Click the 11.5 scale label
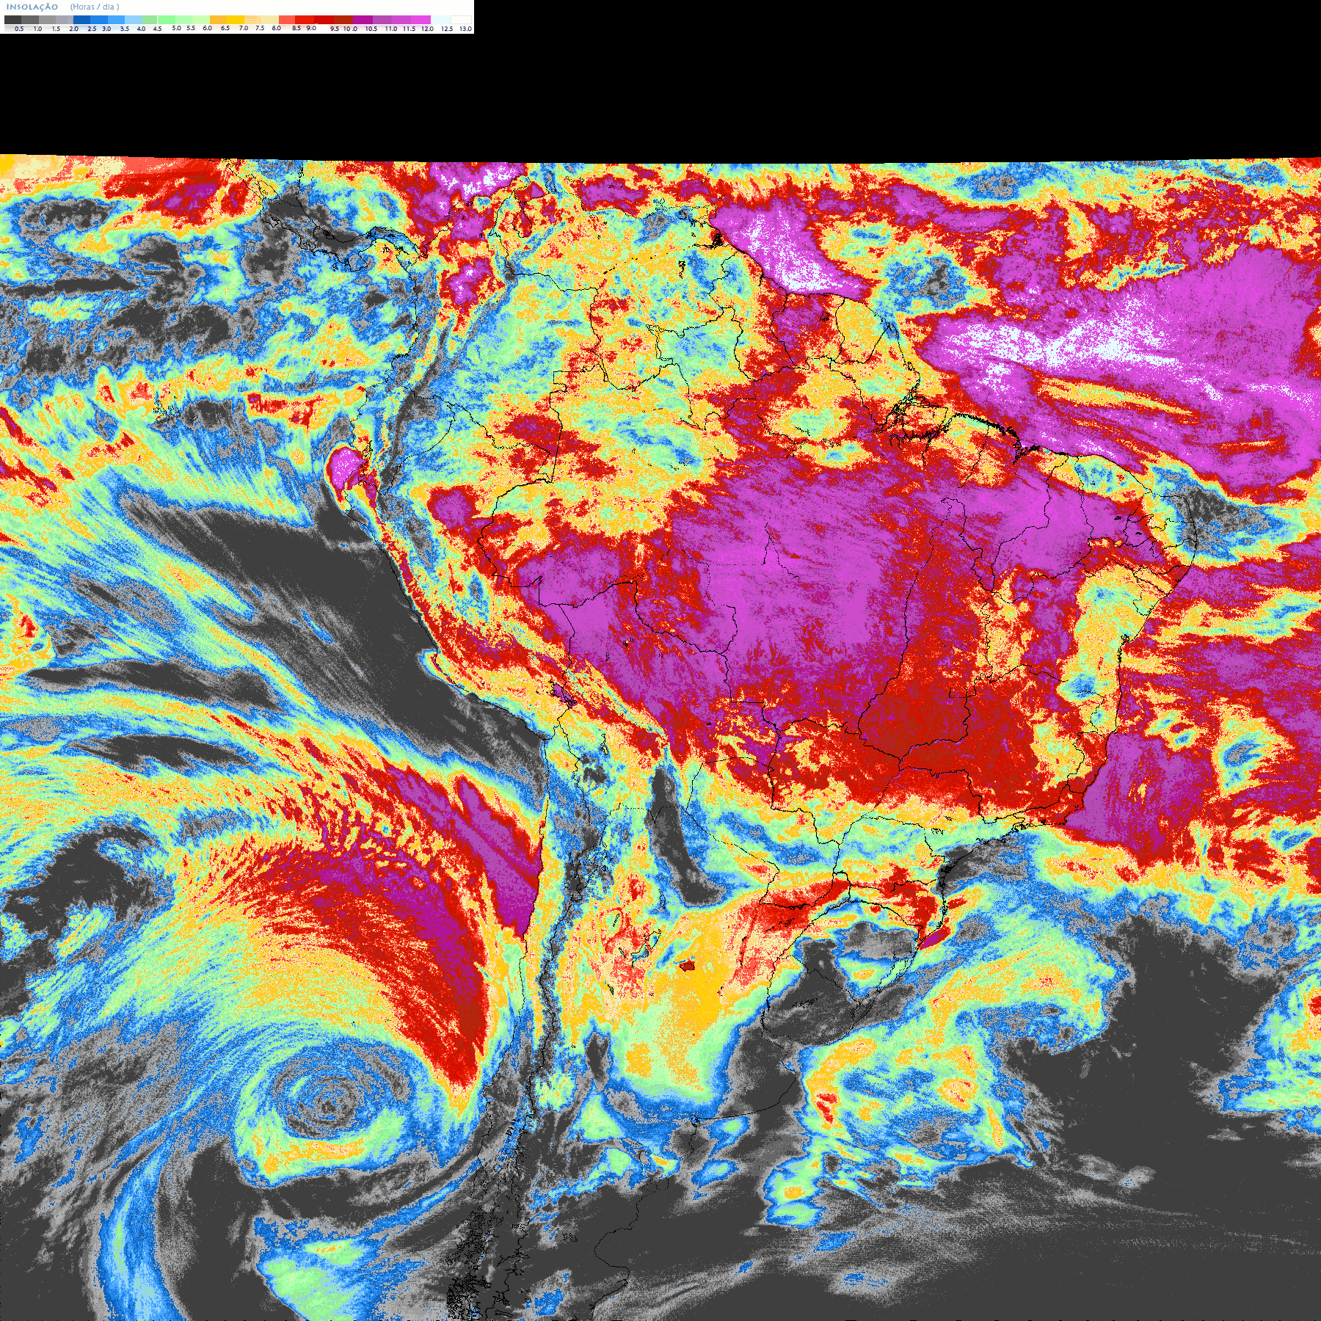The width and height of the screenshot is (1321, 1321). pyautogui.click(x=409, y=29)
